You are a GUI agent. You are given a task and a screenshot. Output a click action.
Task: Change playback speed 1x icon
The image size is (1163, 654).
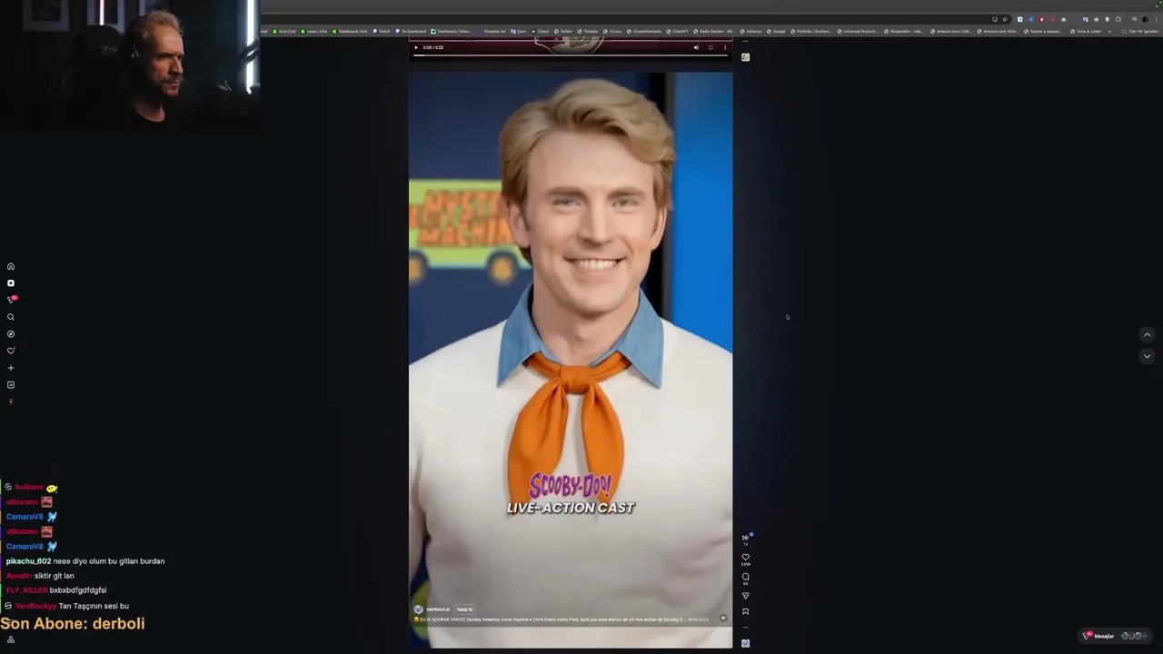[x=746, y=538]
